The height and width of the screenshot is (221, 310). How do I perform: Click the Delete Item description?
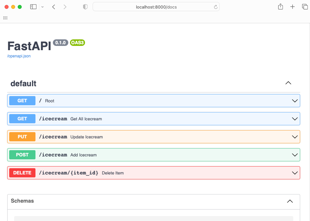pos(113,173)
